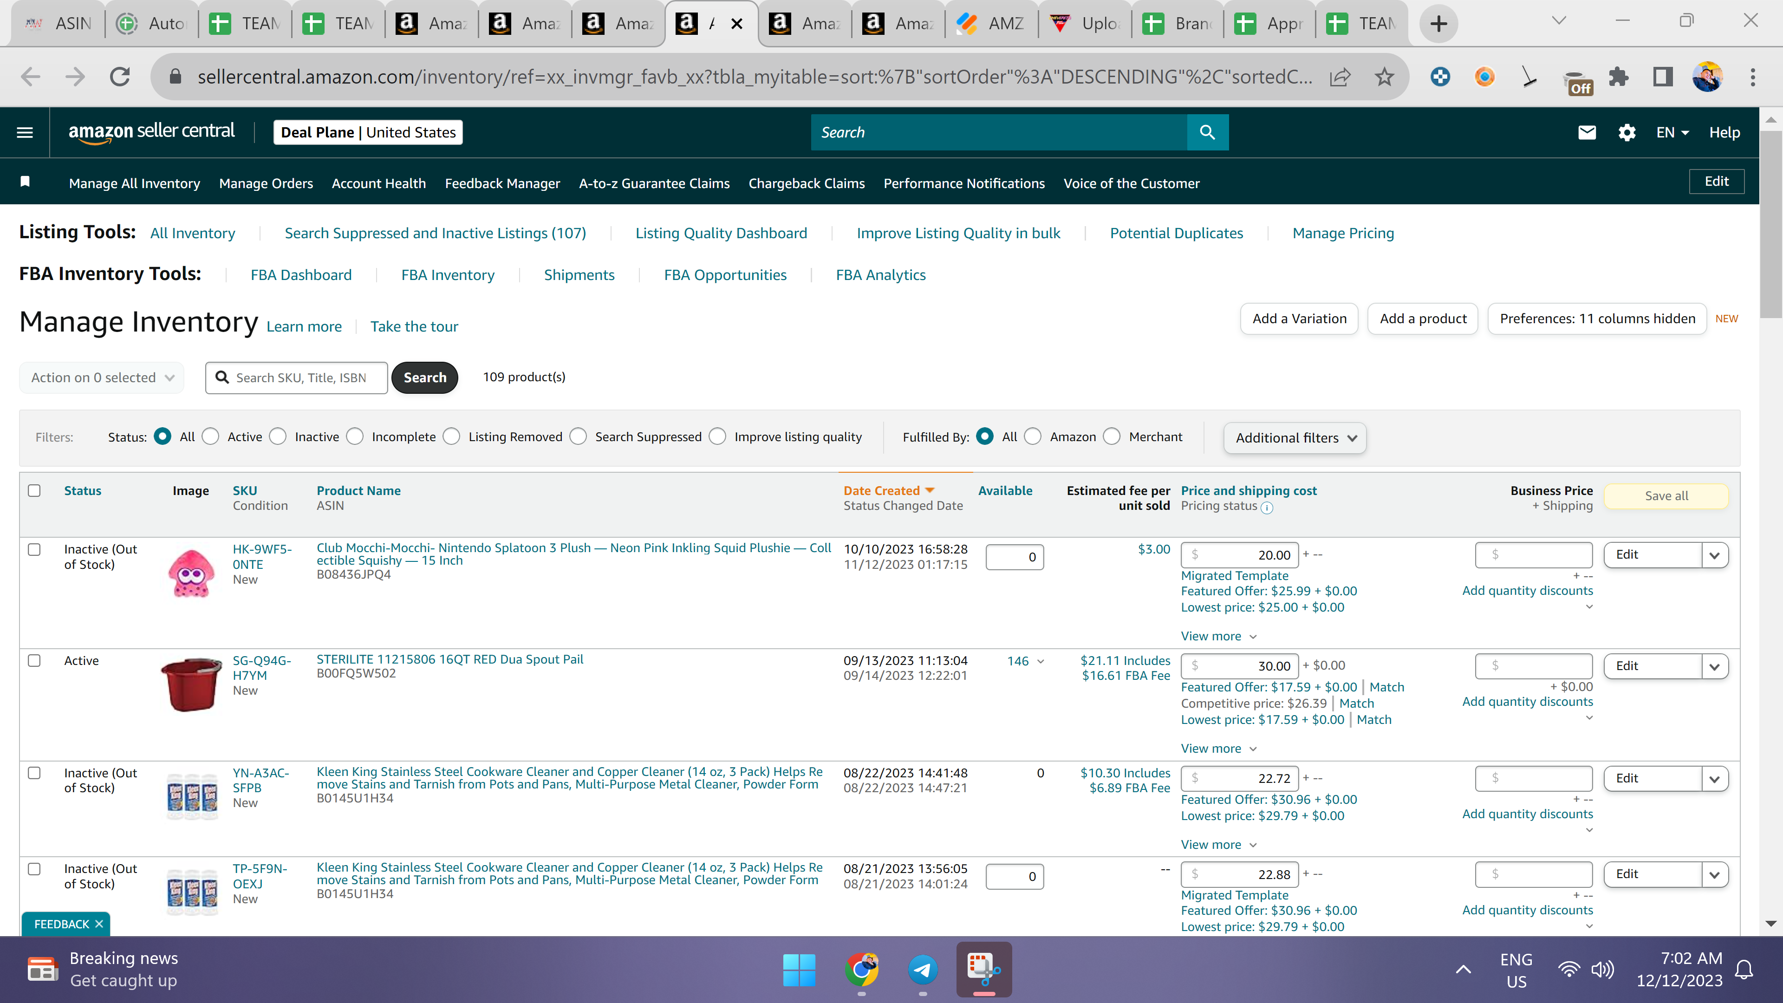
Task: Open the Windows Start menu
Action: (x=799, y=970)
